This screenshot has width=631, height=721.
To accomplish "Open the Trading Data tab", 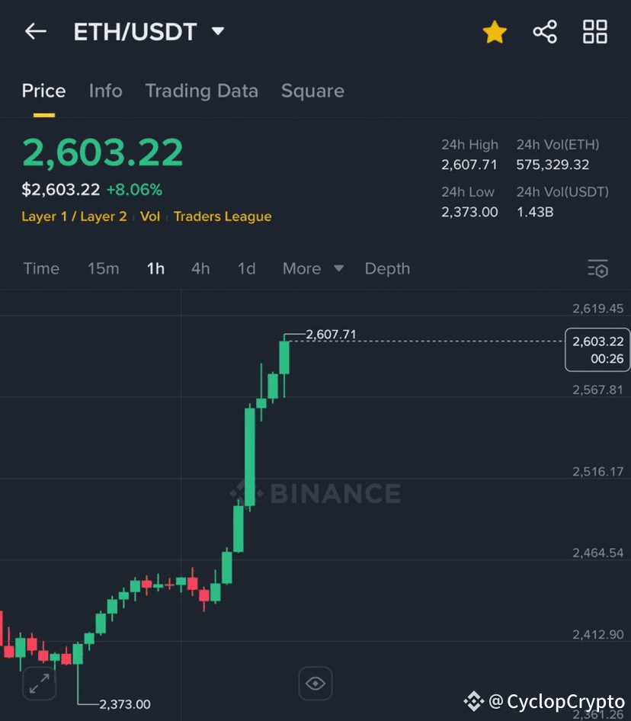I will click(201, 91).
